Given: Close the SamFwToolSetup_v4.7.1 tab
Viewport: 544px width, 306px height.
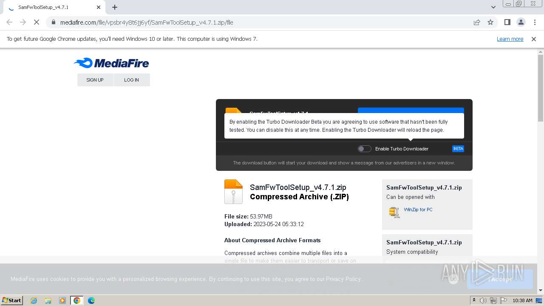Looking at the screenshot, I should (x=99, y=7).
